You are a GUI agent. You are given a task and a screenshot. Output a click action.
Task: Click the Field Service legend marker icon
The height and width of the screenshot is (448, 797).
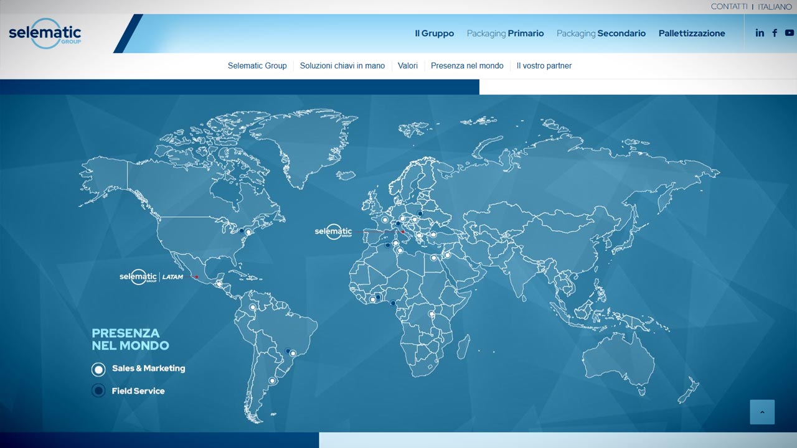pyautogui.click(x=98, y=391)
